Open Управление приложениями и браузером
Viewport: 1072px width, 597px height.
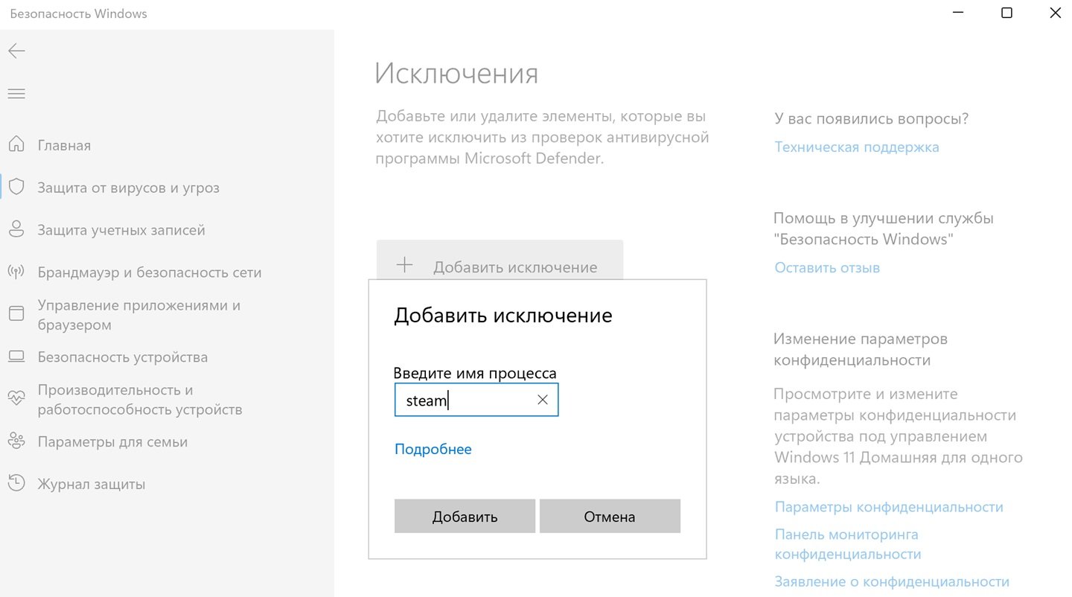[x=139, y=315]
